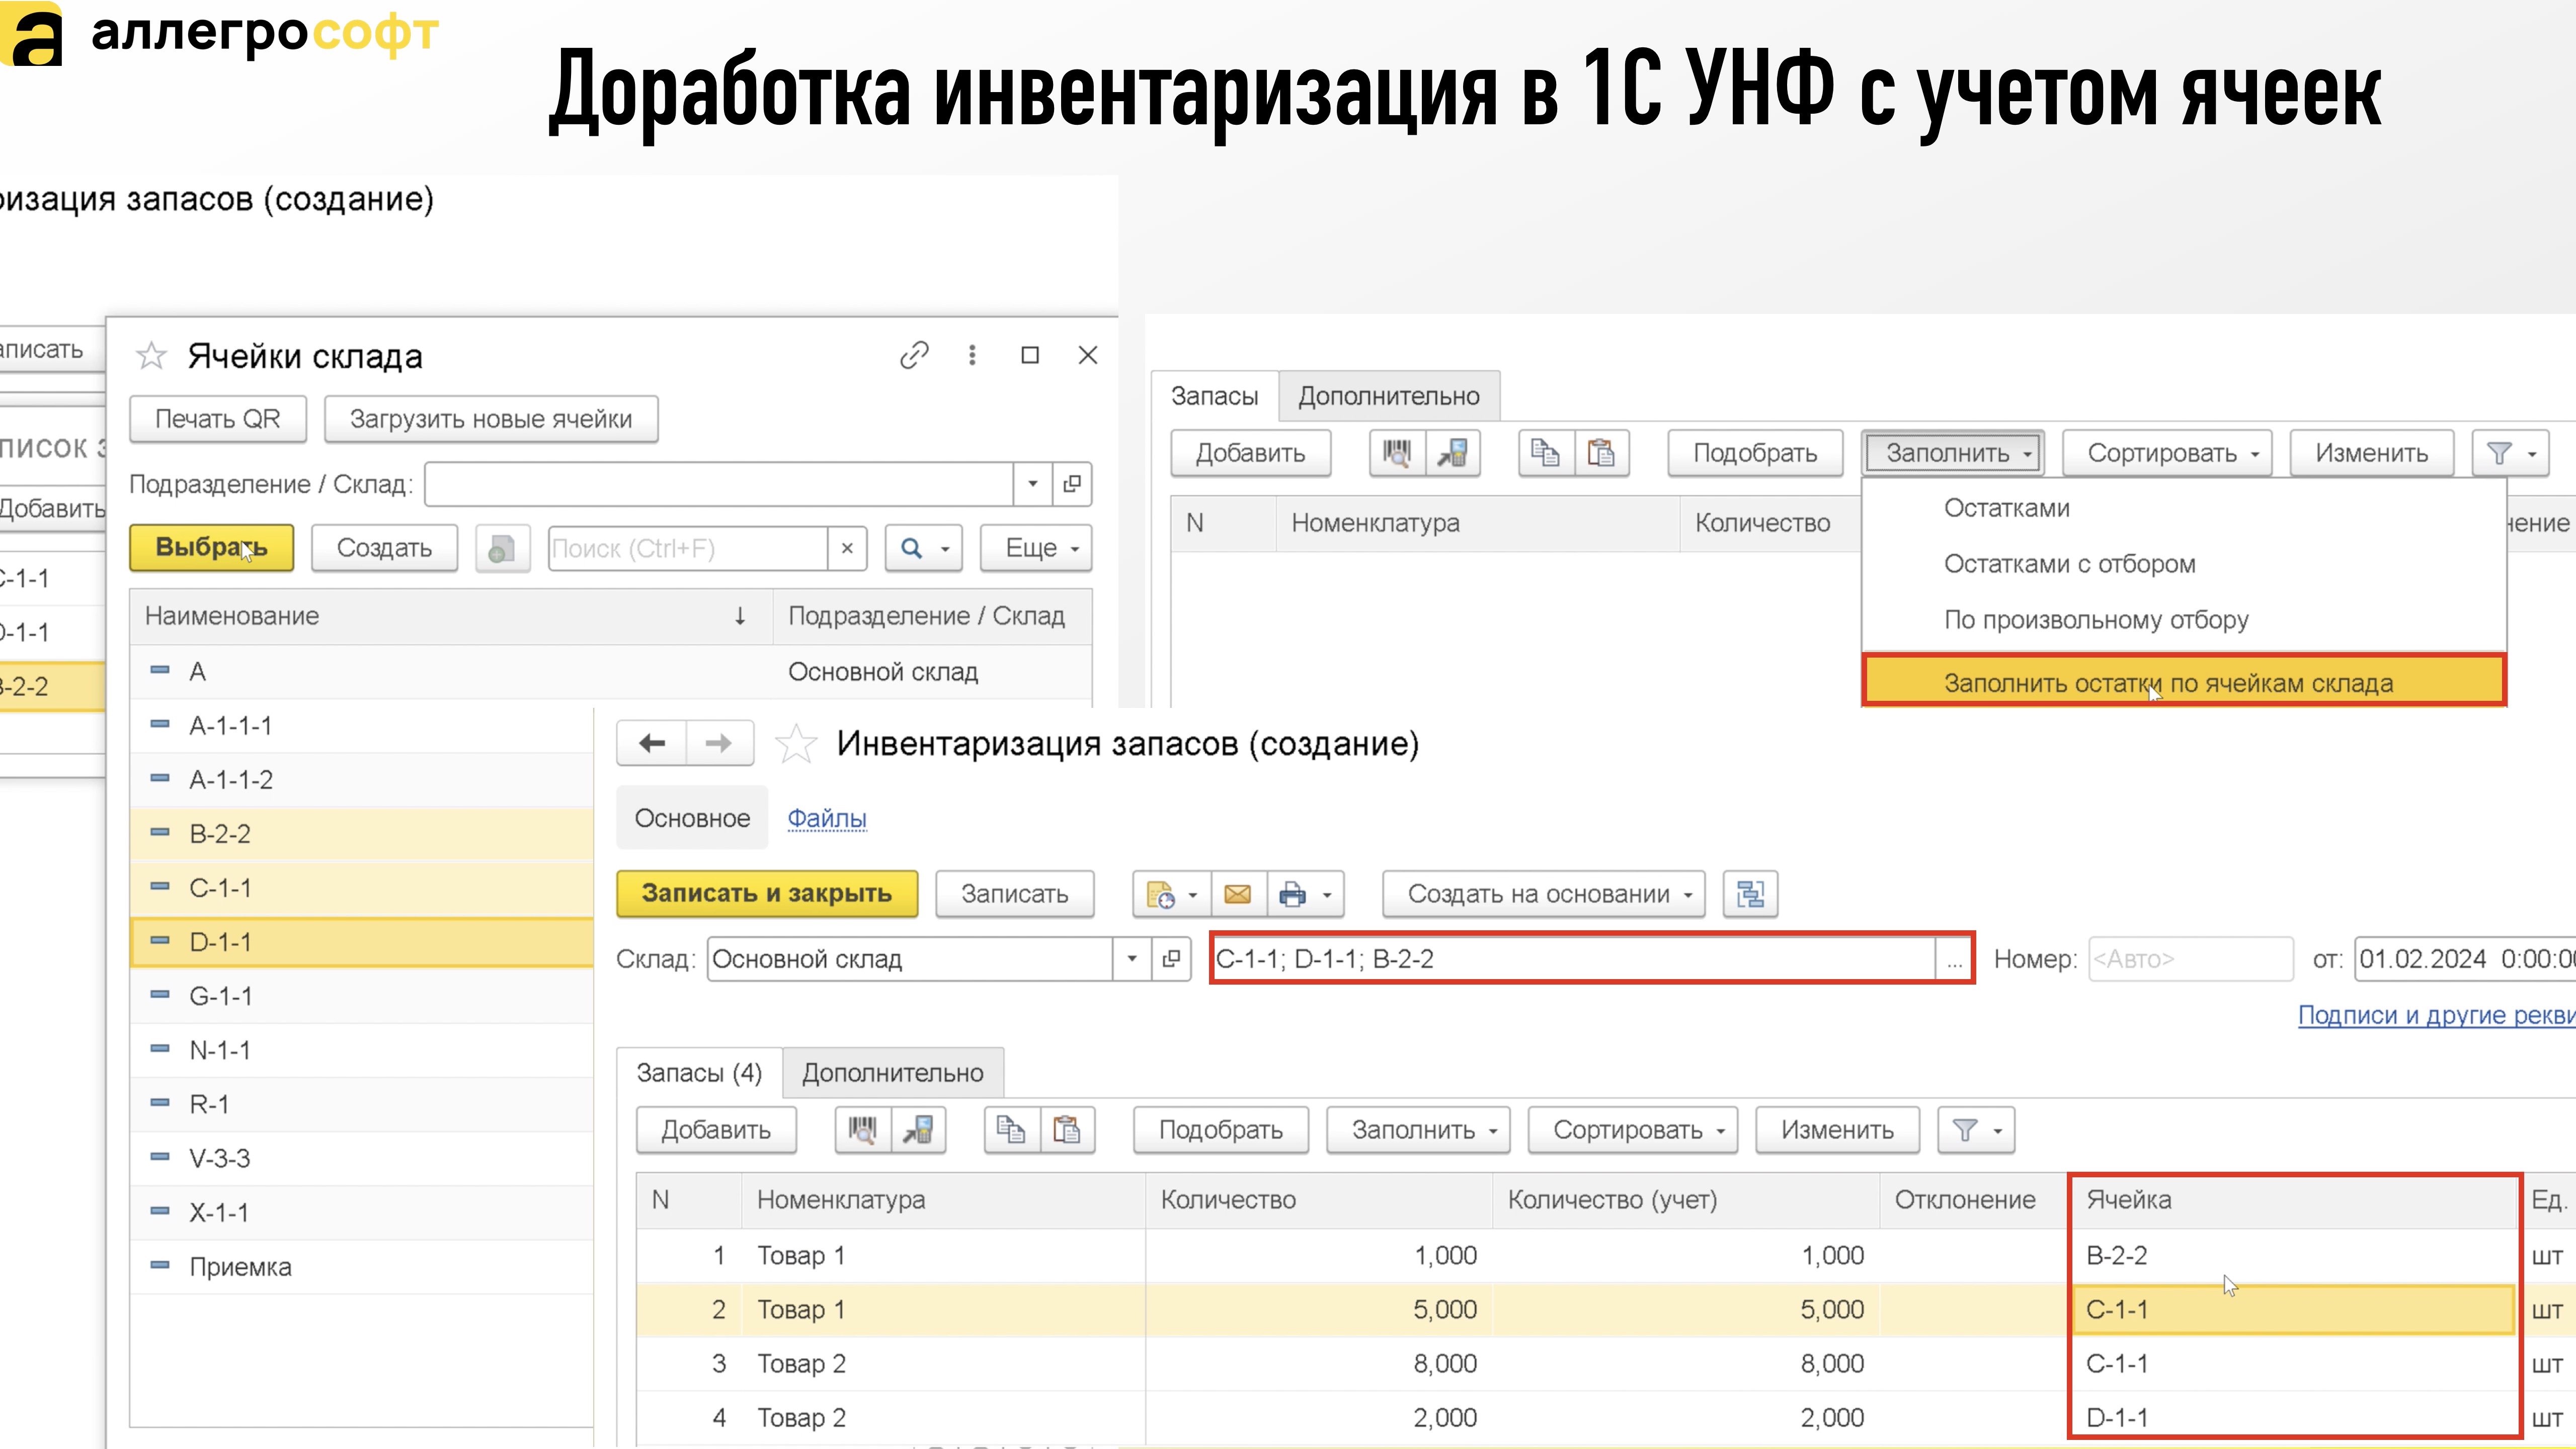Open the Подразделение / Склад field's open-form icon

pos(1072,484)
